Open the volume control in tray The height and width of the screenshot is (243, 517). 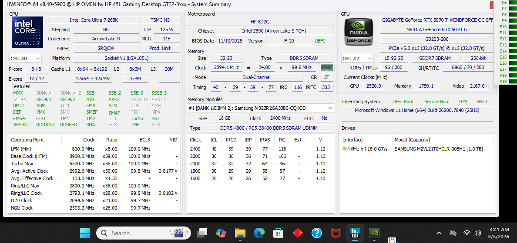[x=477, y=233]
